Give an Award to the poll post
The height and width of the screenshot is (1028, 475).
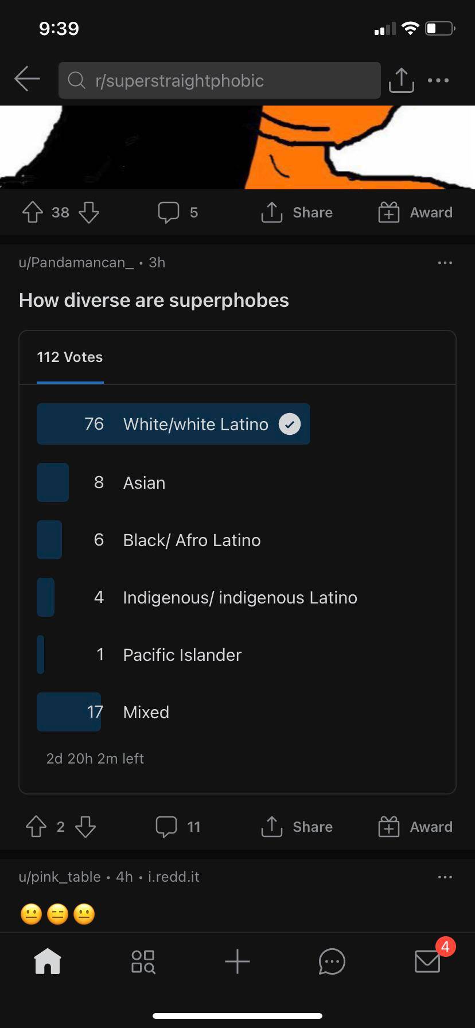coord(414,827)
